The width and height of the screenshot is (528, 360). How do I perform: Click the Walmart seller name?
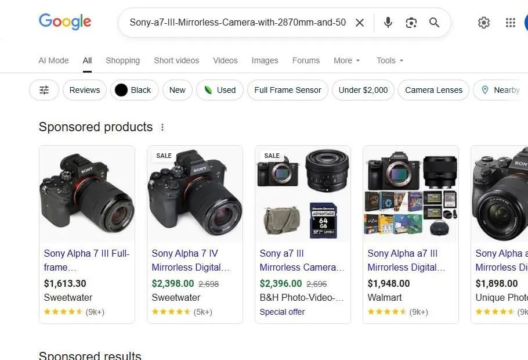click(385, 298)
